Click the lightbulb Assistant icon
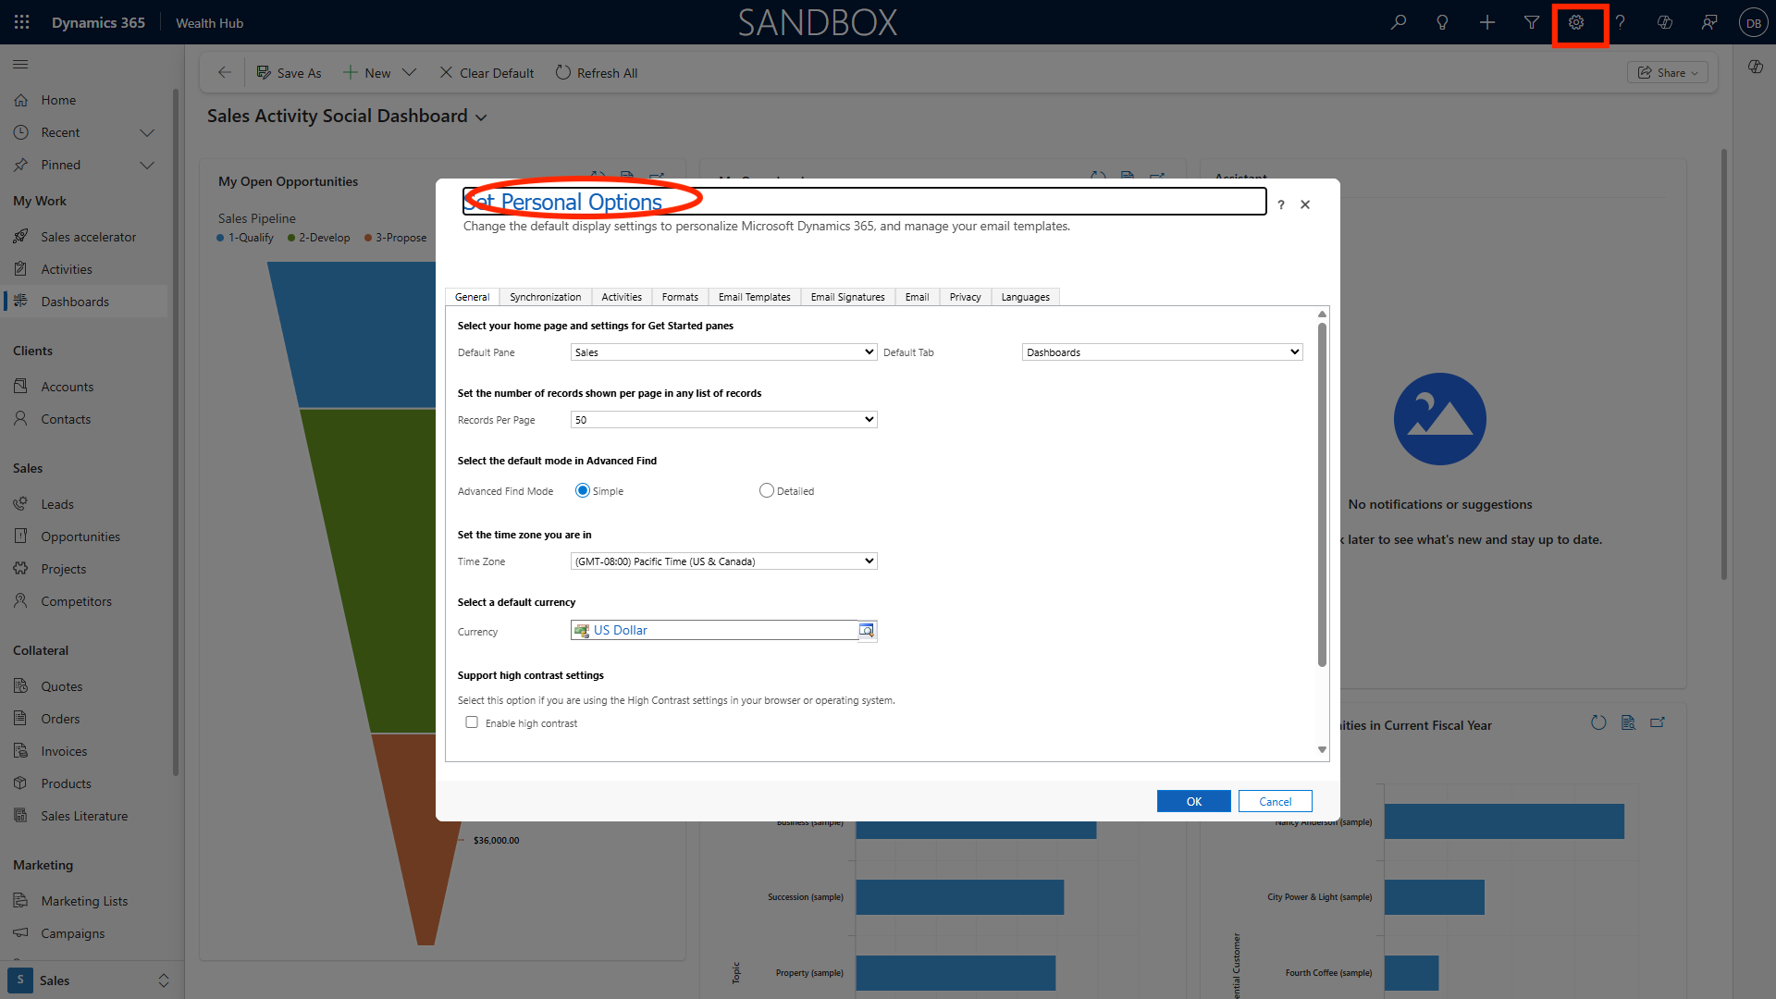Image resolution: width=1776 pixels, height=999 pixels. [x=1442, y=23]
